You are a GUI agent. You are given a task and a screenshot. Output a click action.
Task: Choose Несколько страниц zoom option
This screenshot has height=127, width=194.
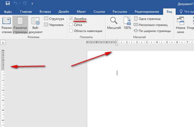tap(151, 25)
